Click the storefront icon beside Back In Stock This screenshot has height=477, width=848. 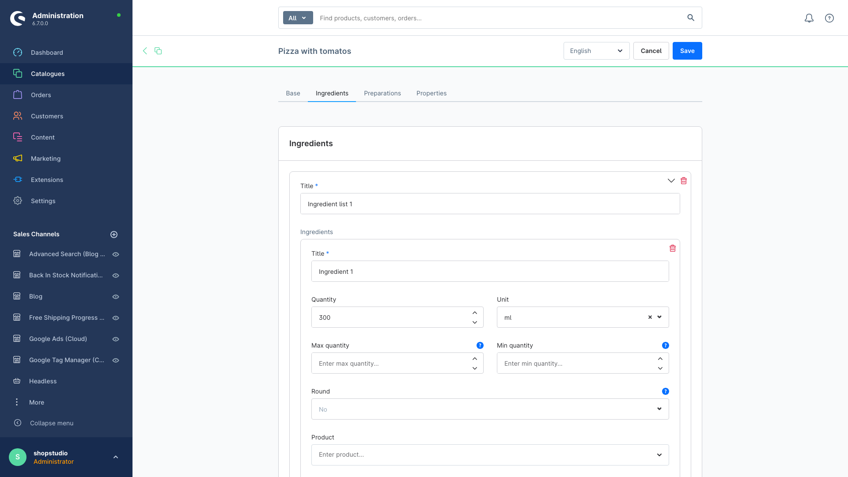click(17, 275)
